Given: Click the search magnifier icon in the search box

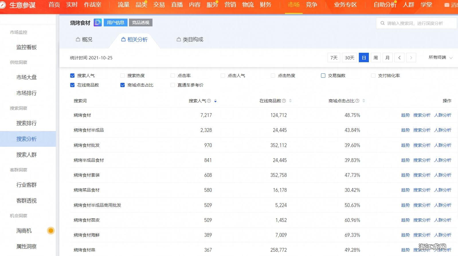Looking at the screenshot, I should [382, 23].
